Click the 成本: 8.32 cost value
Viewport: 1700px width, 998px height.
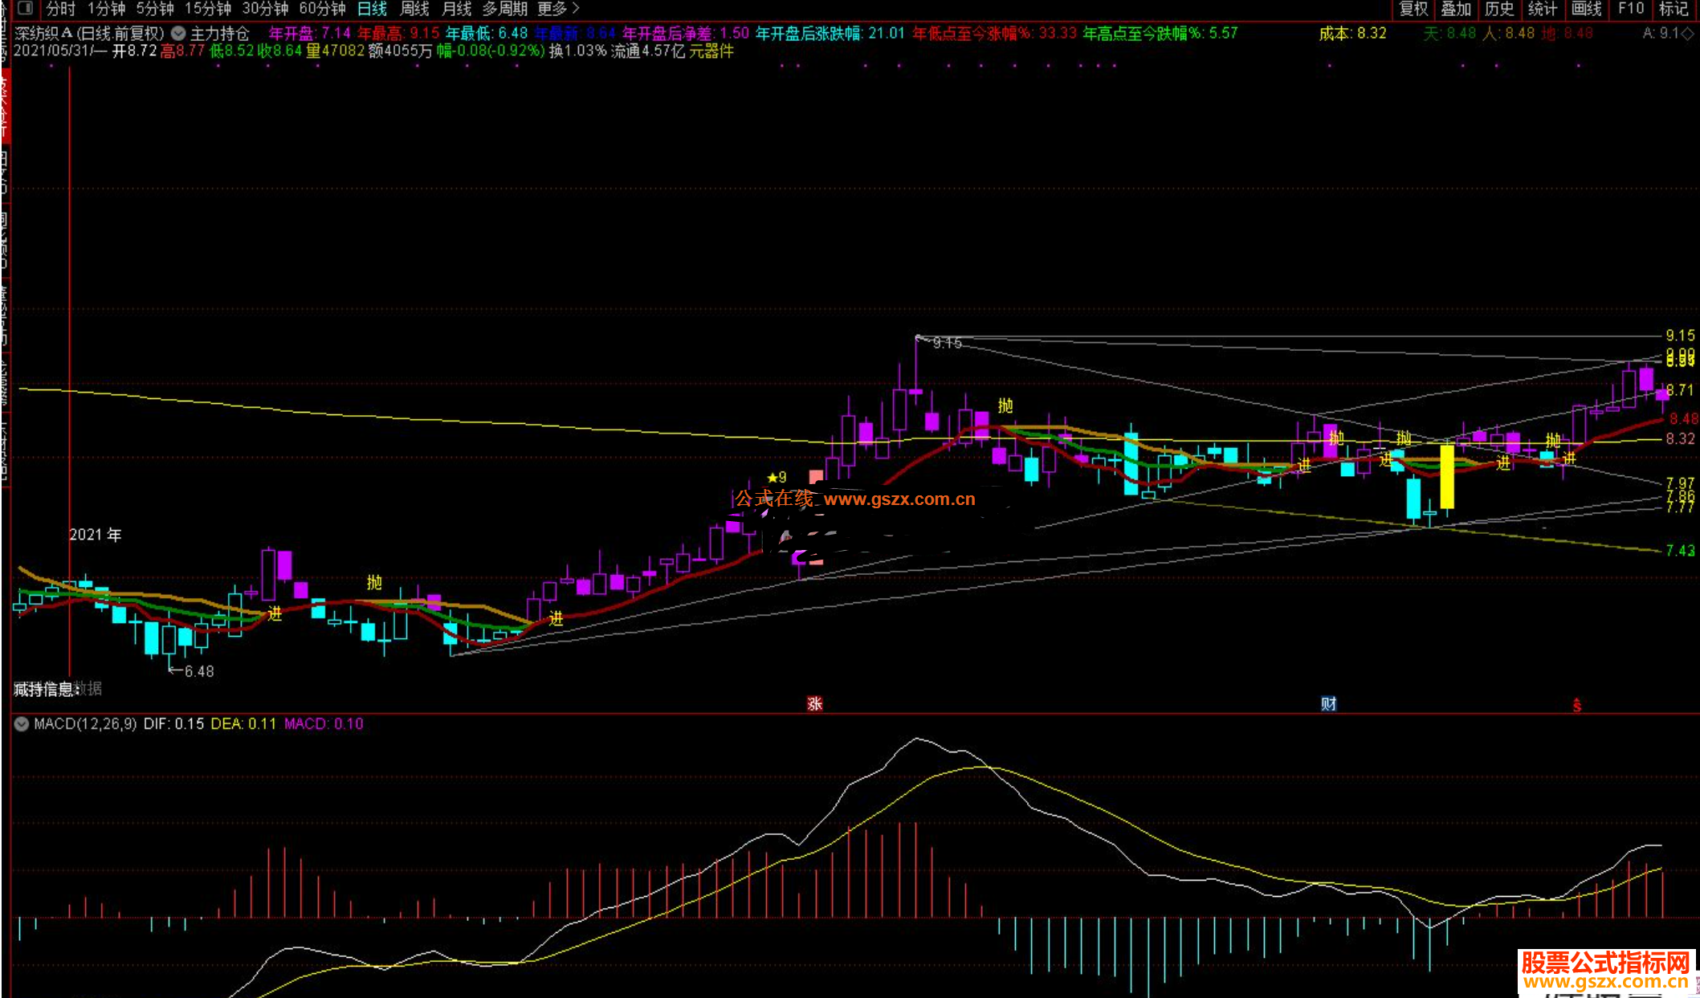[1352, 33]
